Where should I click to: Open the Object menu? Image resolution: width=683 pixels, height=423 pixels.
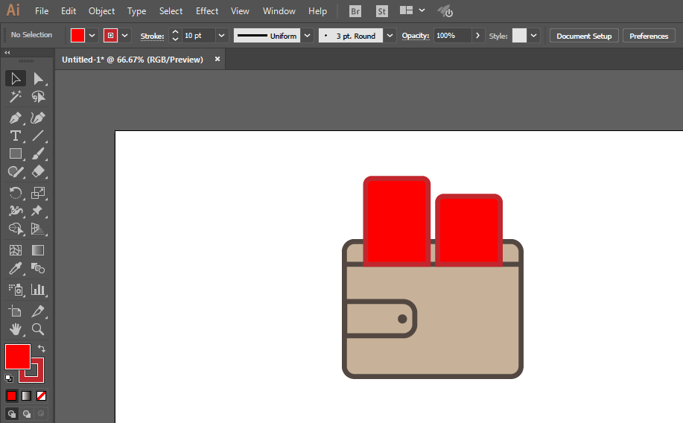tap(101, 11)
